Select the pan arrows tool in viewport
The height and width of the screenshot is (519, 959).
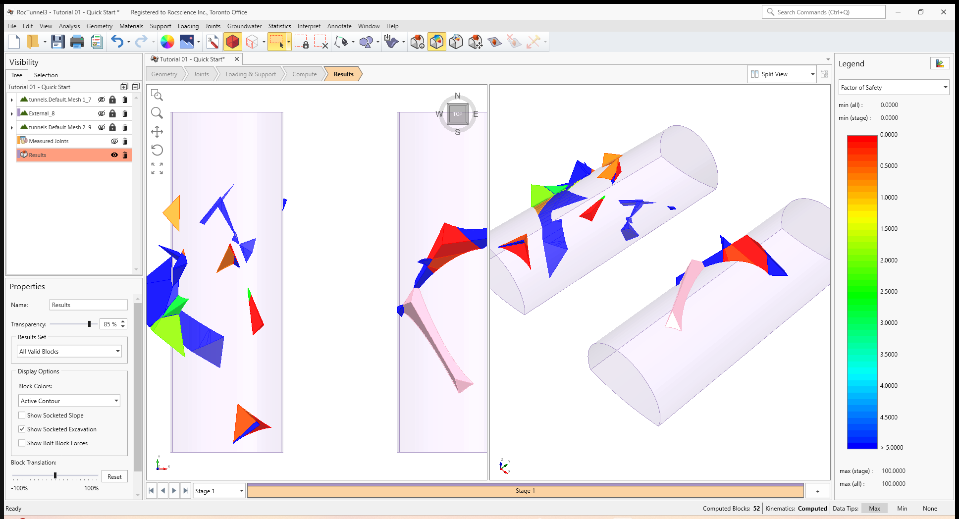(x=157, y=132)
